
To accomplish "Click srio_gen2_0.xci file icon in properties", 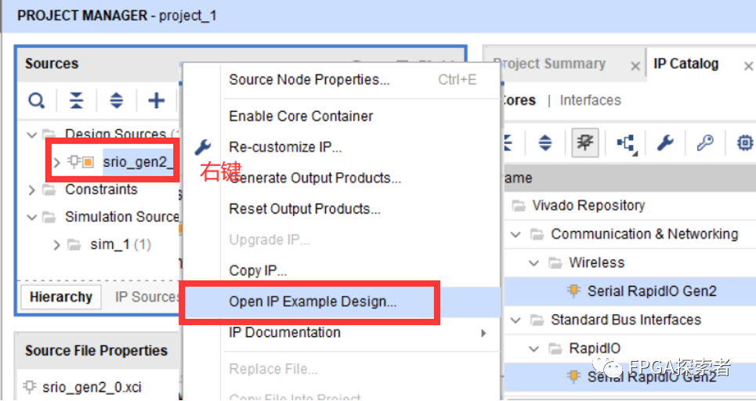I will 30,387.
